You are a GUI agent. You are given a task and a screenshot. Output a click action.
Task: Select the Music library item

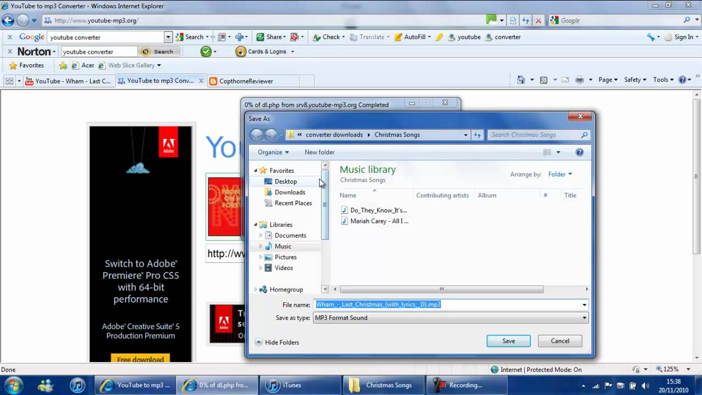click(283, 246)
